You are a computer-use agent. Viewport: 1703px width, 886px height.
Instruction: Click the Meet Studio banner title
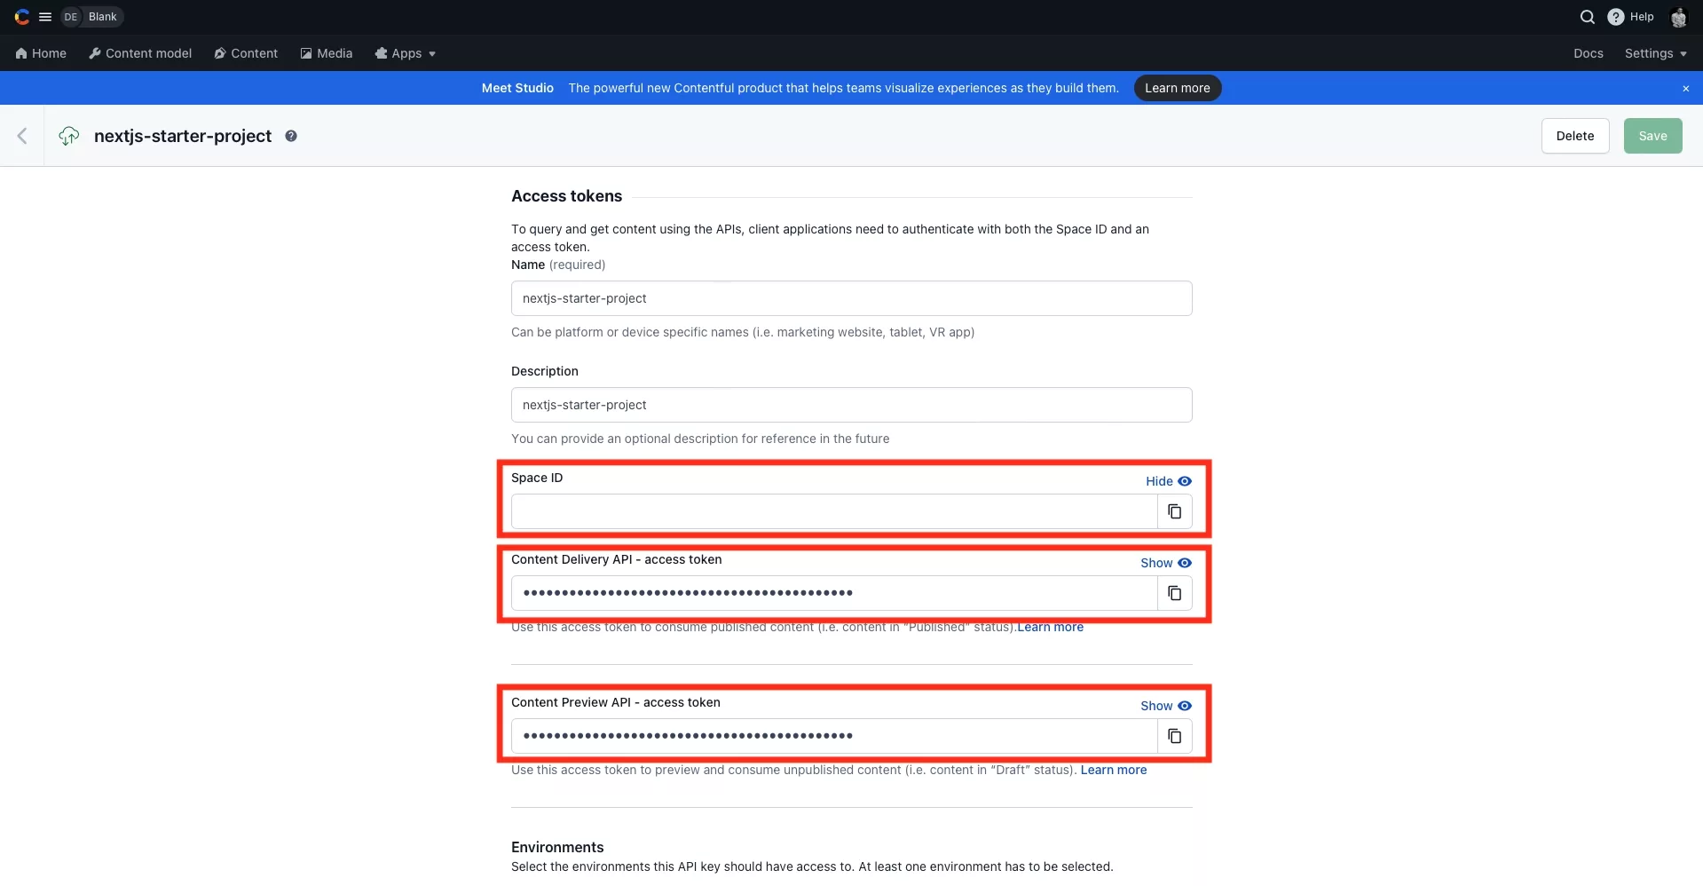point(517,88)
